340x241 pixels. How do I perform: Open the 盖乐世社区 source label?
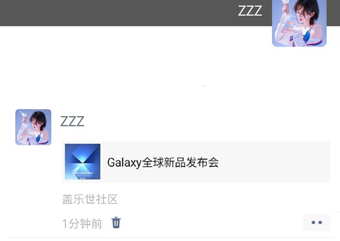click(x=90, y=199)
